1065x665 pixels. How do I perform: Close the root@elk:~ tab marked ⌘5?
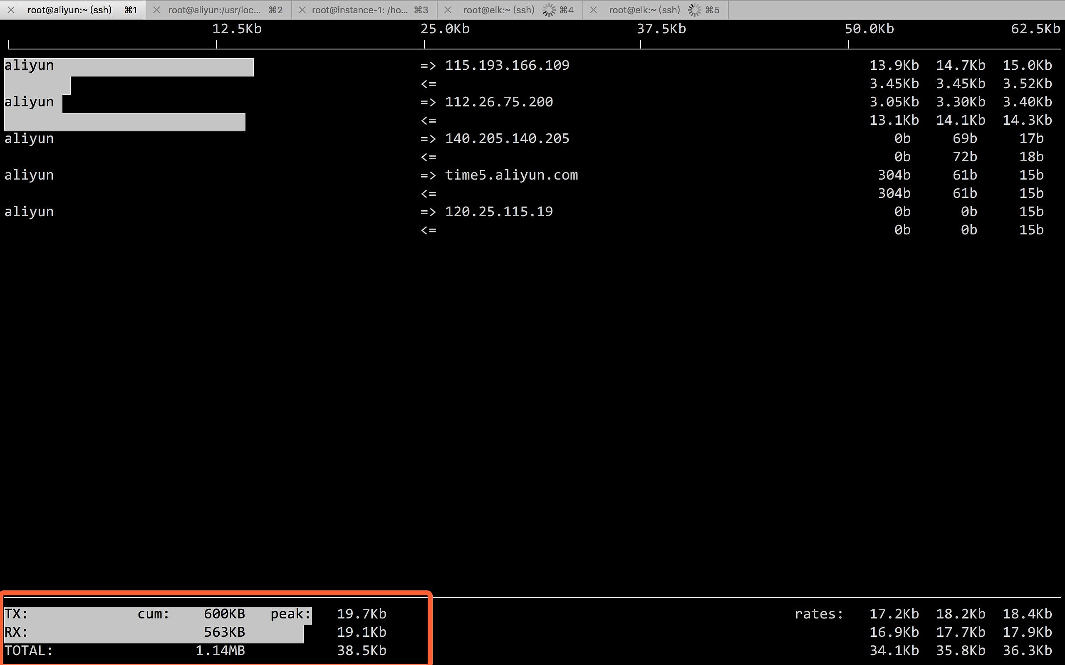[593, 10]
